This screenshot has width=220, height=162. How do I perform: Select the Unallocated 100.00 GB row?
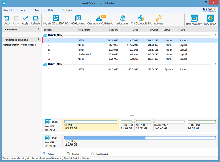130,54
